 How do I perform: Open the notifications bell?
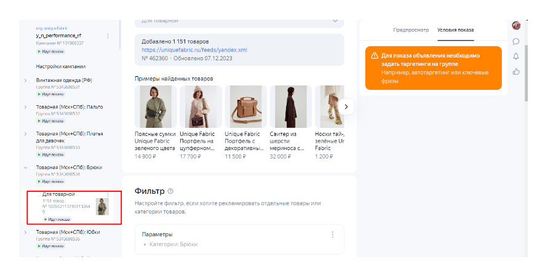[x=516, y=57]
